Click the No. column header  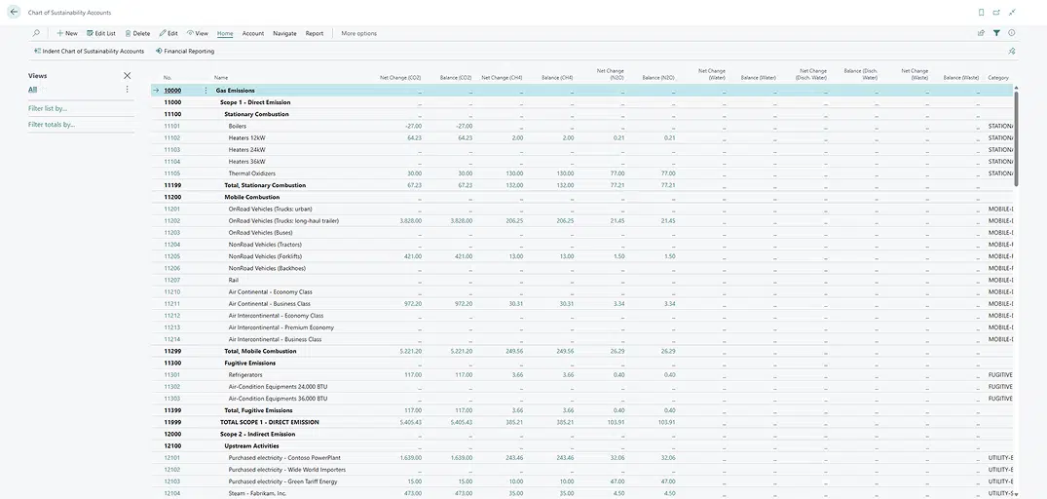pyautogui.click(x=168, y=78)
